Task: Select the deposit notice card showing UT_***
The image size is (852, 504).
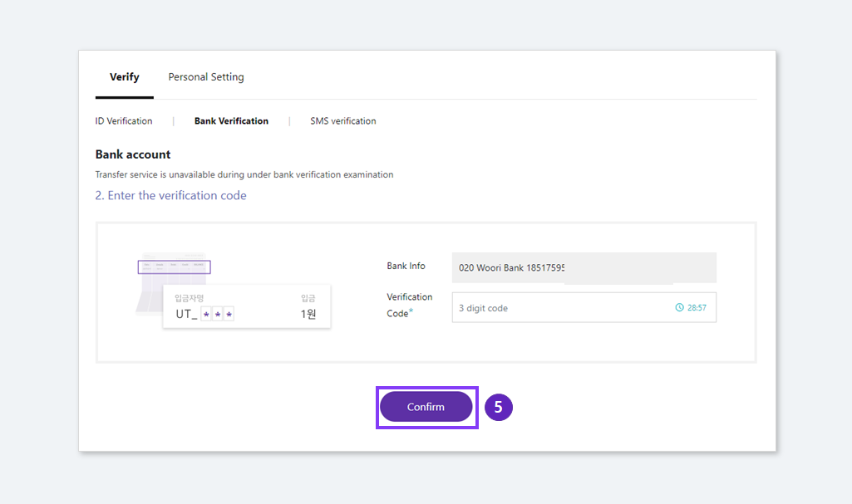Action: pyautogui.click(x=246, y=306)
